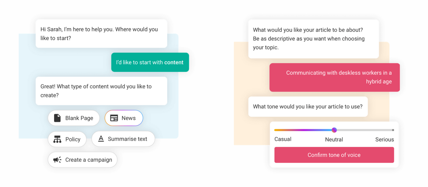Pick the Policy content option
428x187 pixels.
click(67, 139)
